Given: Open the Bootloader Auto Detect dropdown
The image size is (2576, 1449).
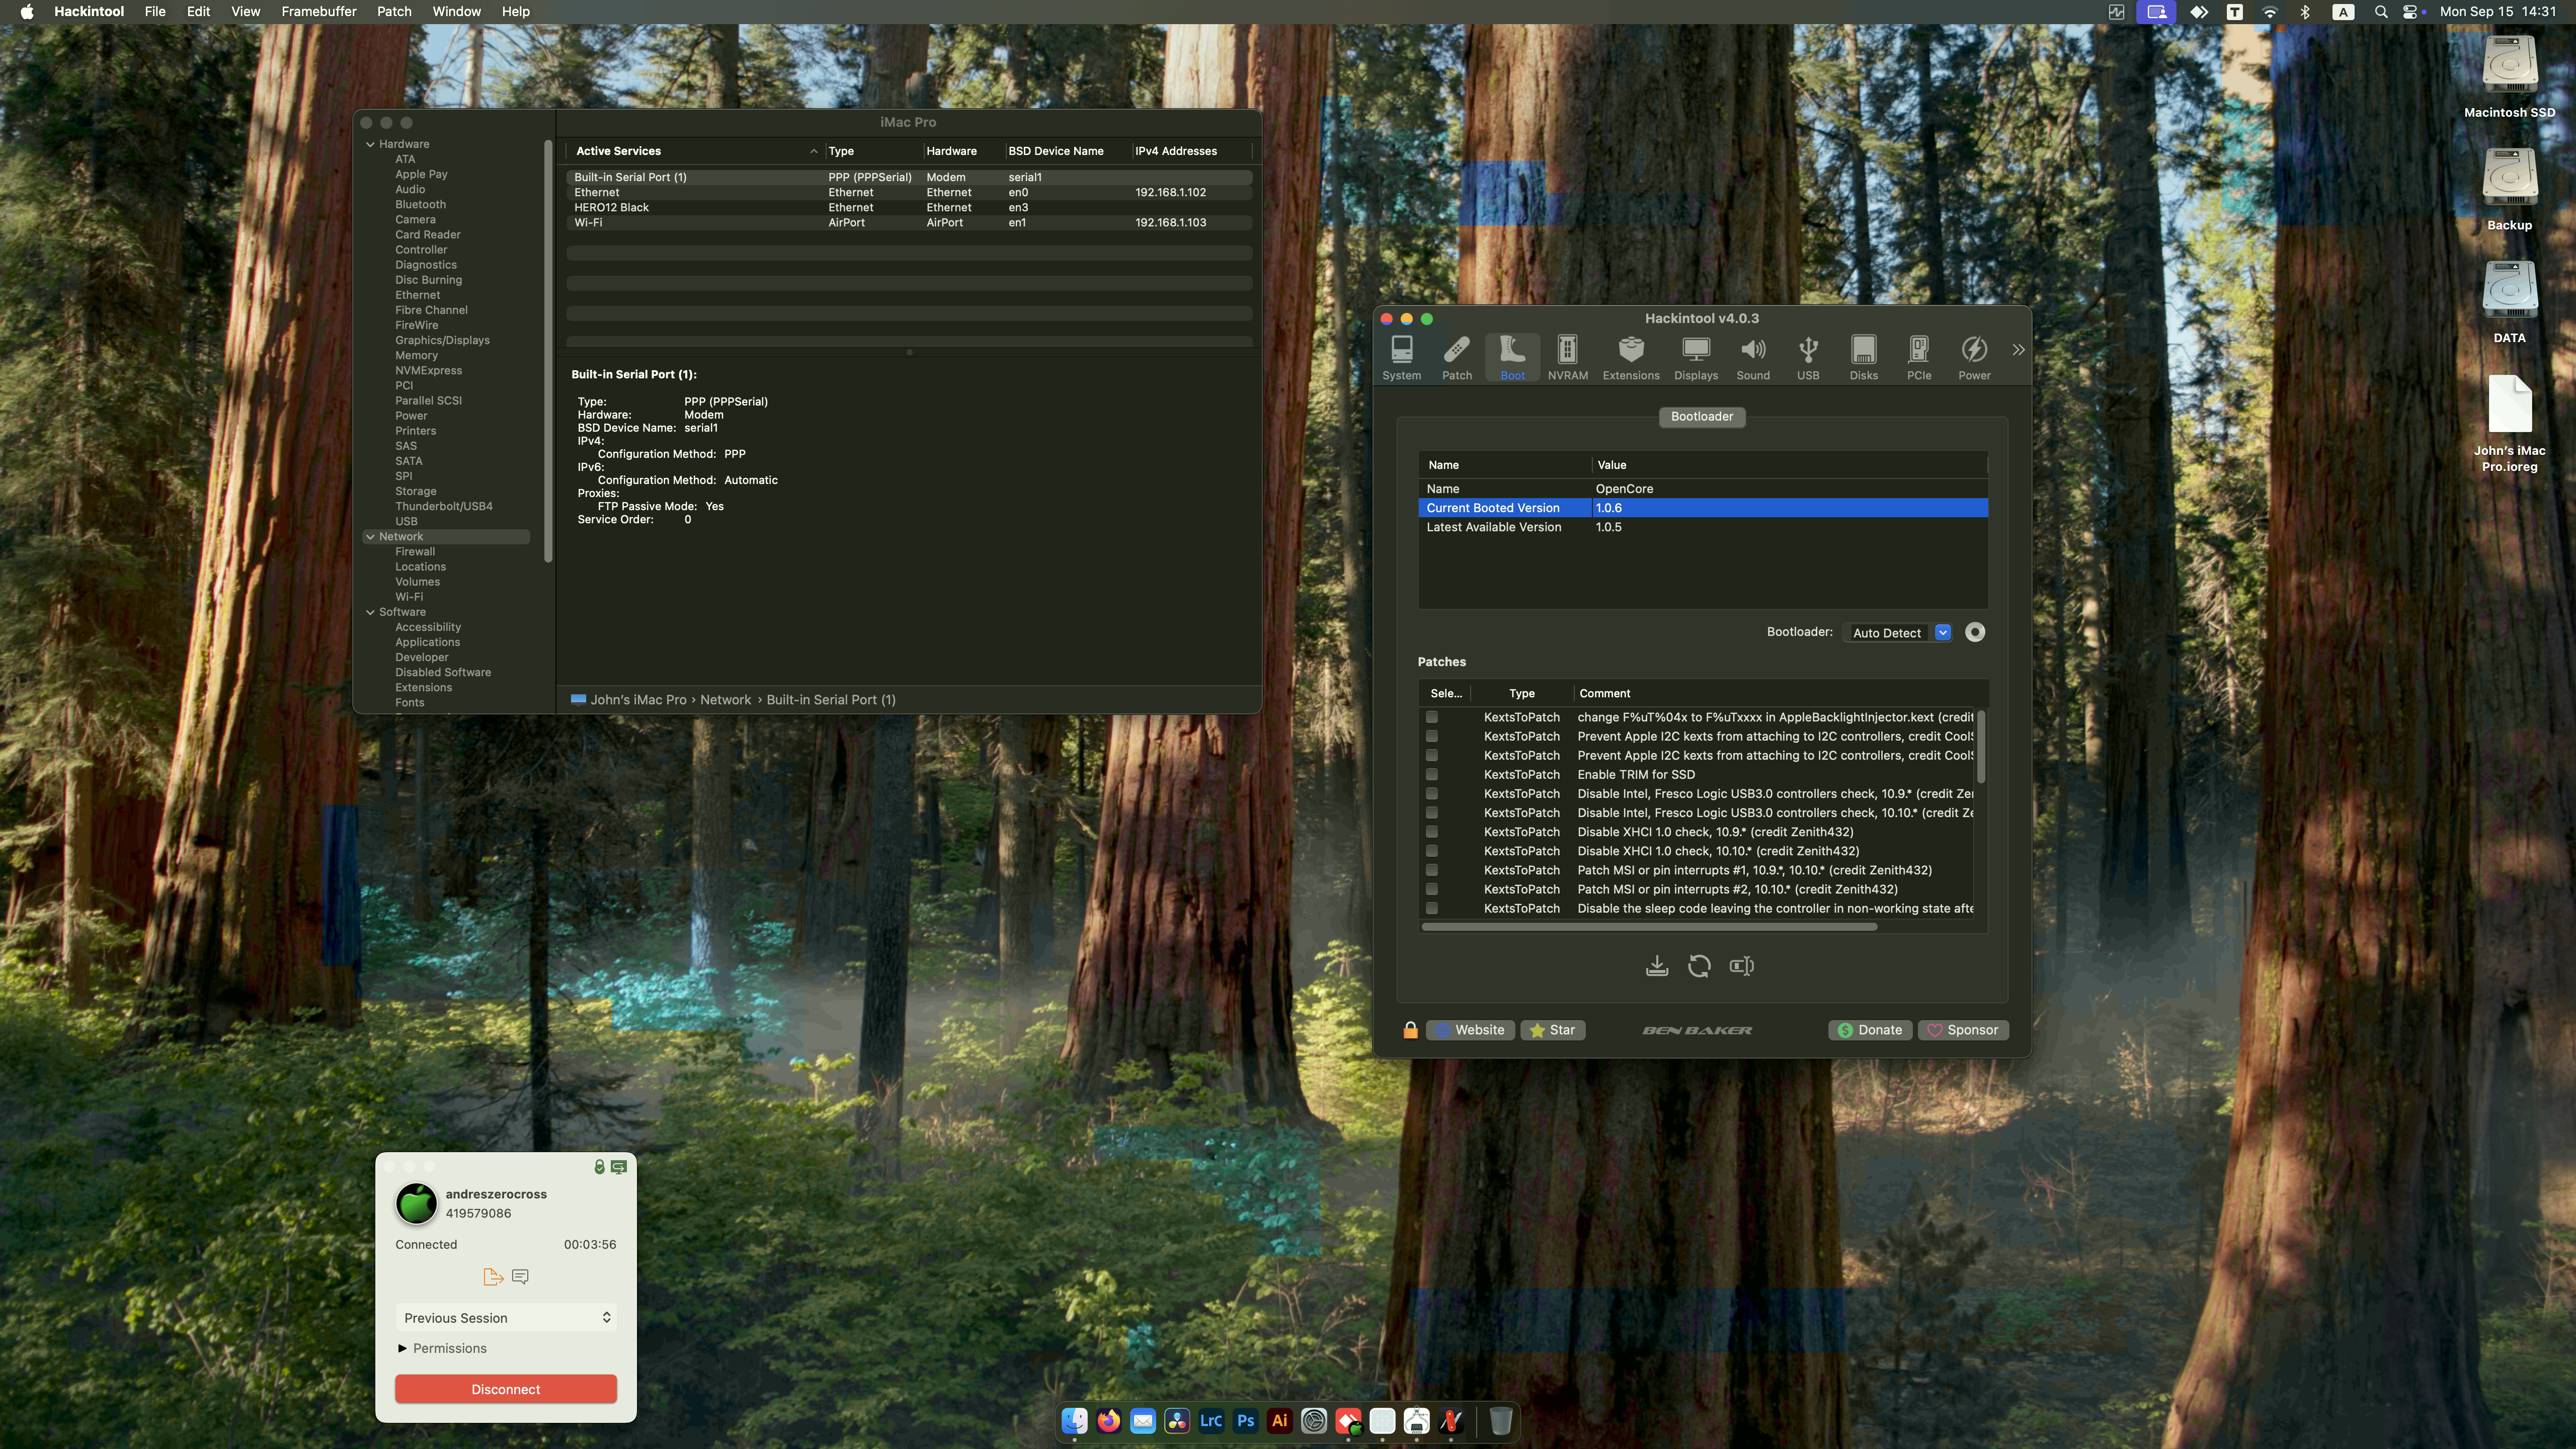Looking at the screenshot, I should pyautogui.click(x=1943, y=632).
